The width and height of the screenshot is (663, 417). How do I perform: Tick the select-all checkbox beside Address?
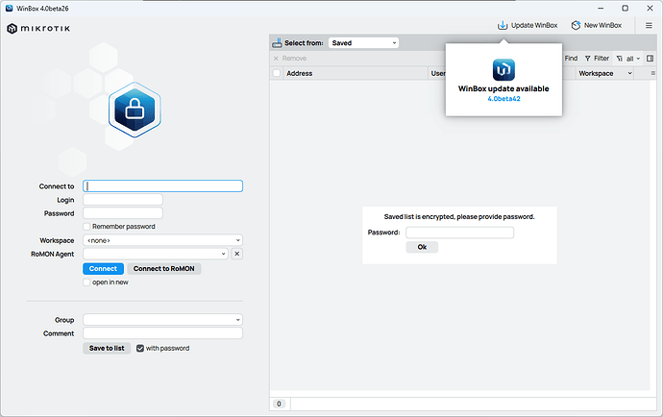(277, 73)
